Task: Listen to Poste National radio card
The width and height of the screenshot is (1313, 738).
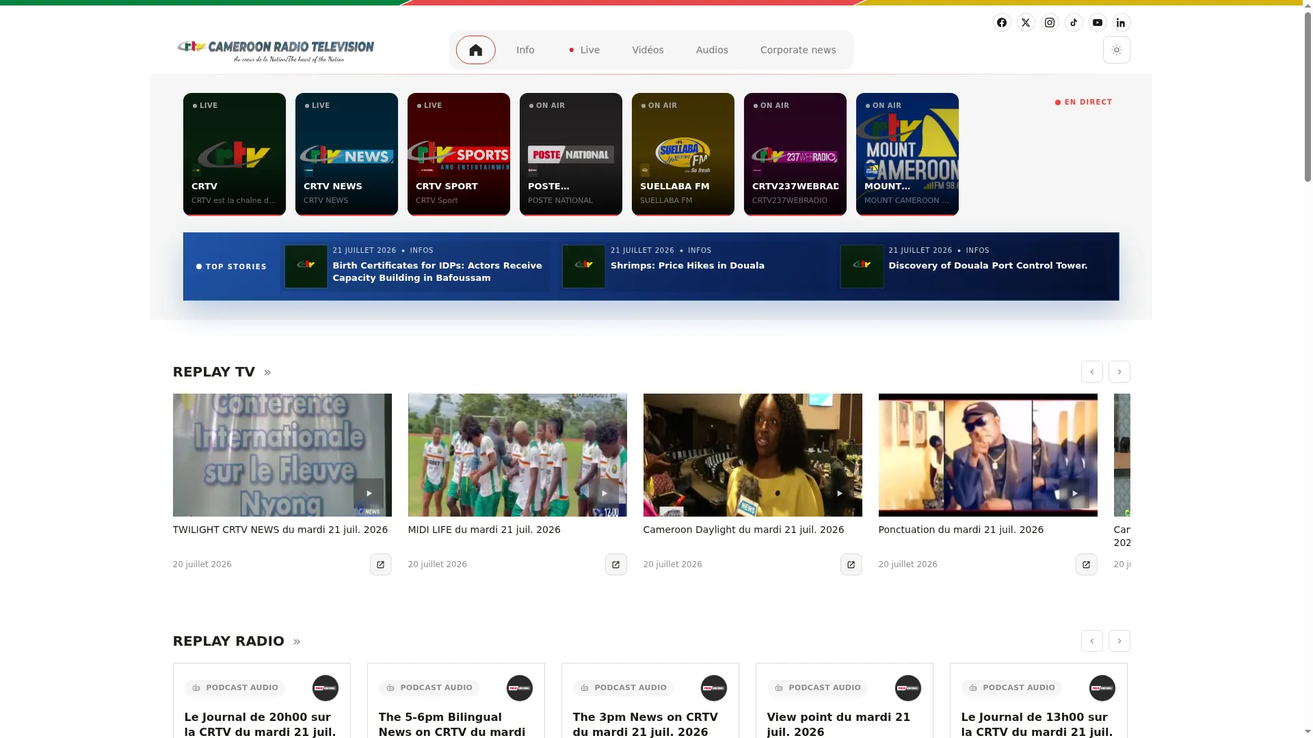Action: tap(571, 154)
